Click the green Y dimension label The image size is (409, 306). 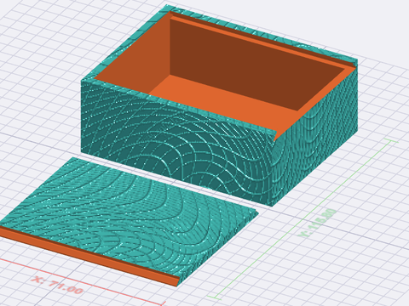click(318, 223)
